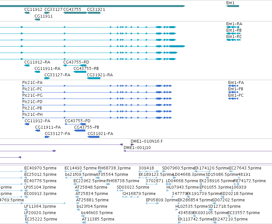Screen dimensions: 272x224
Task: Select the CG11911-RA transcript label
Action: click(48, 69)
